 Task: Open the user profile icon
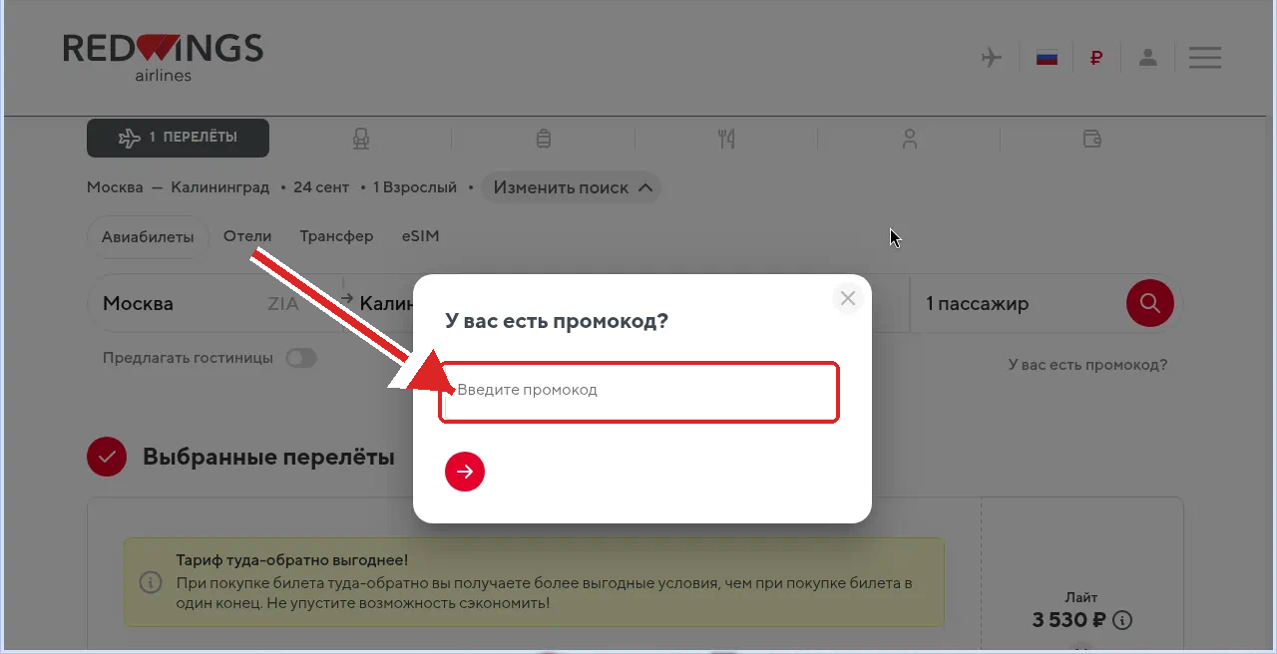(1148, 57)
